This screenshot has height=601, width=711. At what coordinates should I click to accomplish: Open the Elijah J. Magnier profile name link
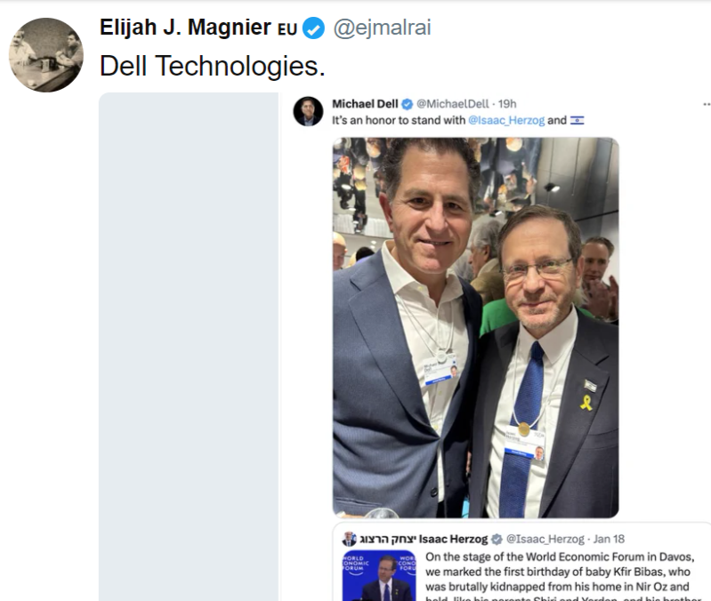click(x=185, y=28)
